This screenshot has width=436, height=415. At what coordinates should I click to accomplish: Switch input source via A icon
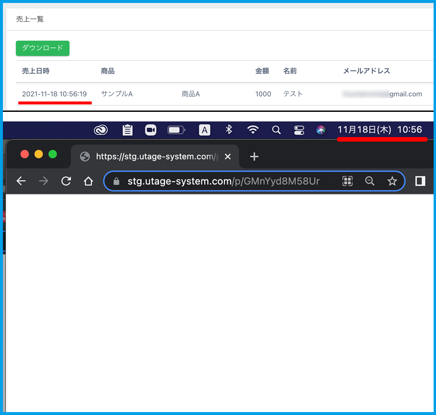(x=204, y=130)
